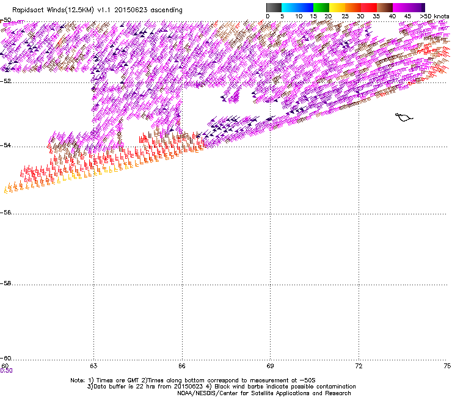452x397 pixels.
Task: Click the latitude label '-52'
Action: (5, 81)
